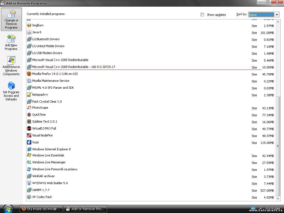
Task: Click the 101.00MB size of Java 8
Action: 267,33
